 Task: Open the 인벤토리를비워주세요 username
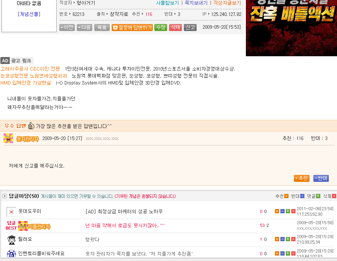(x=41, y=254)
